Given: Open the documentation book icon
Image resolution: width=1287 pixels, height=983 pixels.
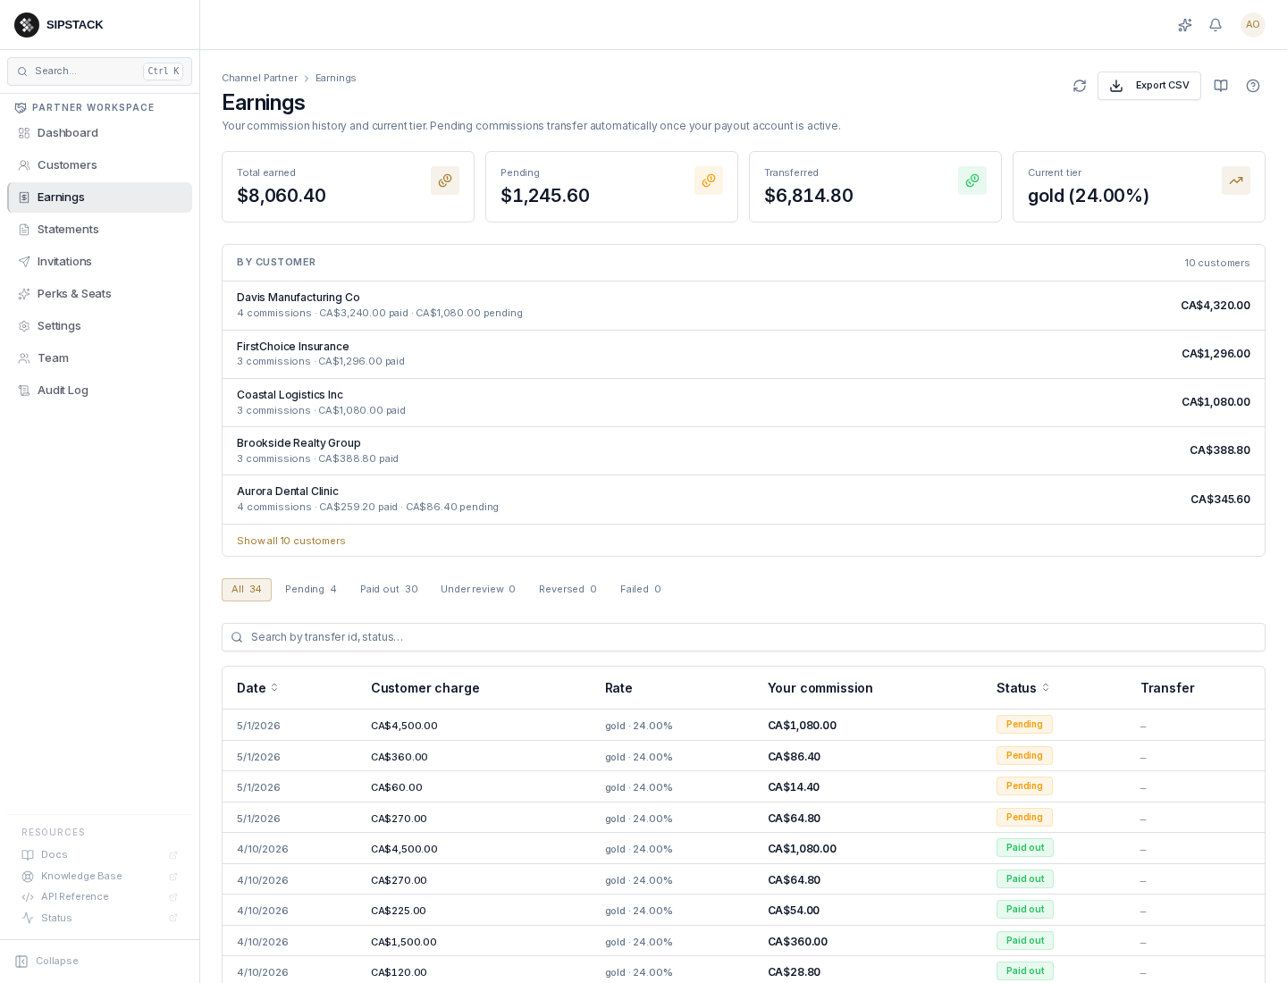Looking at the screenshot, I should (1221, 86).
